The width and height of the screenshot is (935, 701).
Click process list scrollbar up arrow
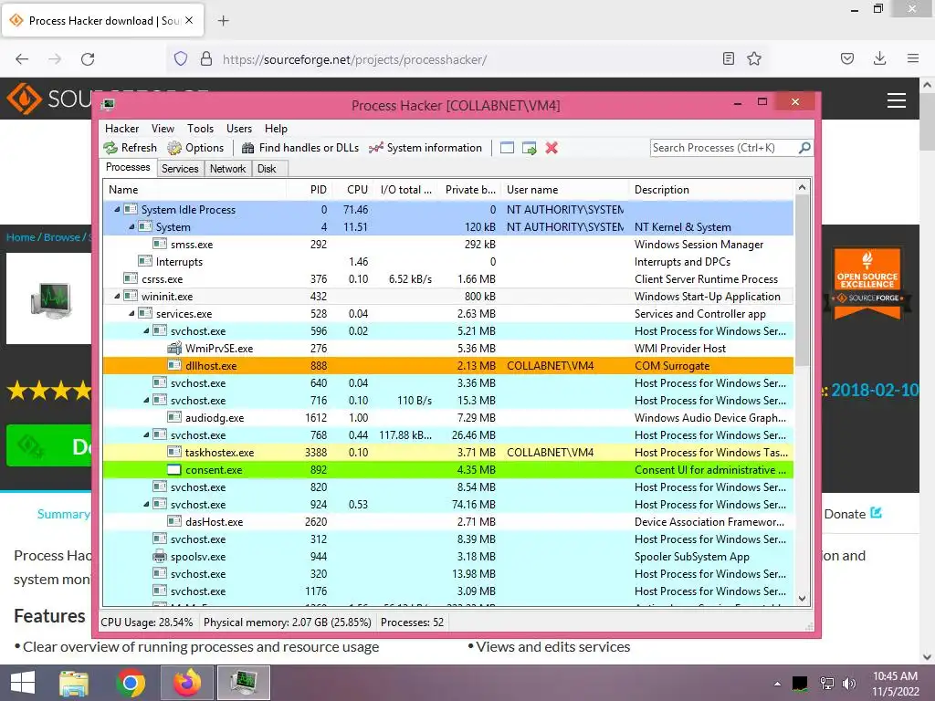(x=802, y=187)
